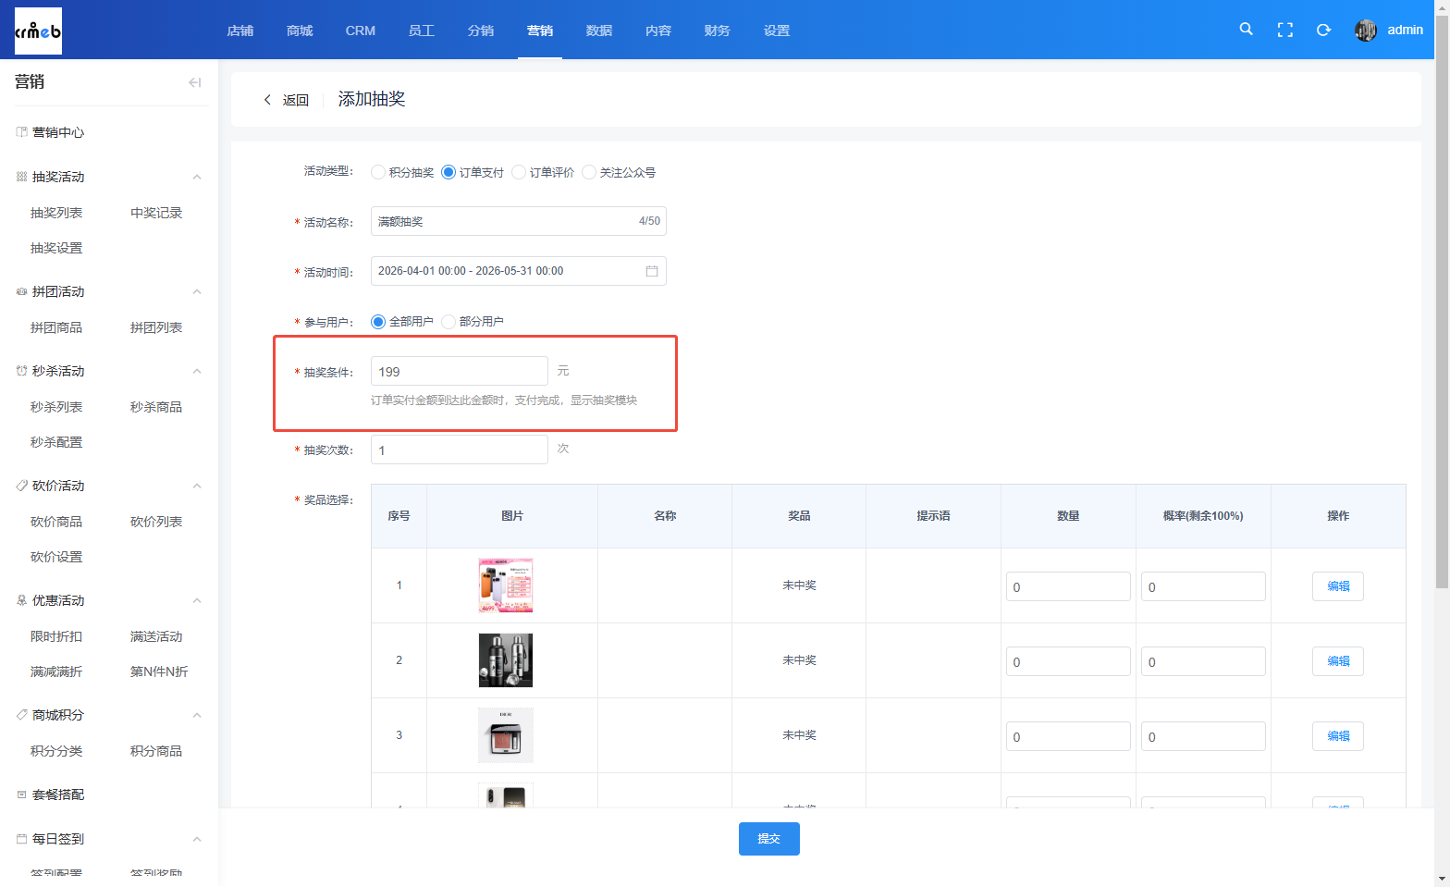Select 积分抽奖 activity type
Image resolution: width=1450 pixels, height=887 pixels.
tap(378, 172)
